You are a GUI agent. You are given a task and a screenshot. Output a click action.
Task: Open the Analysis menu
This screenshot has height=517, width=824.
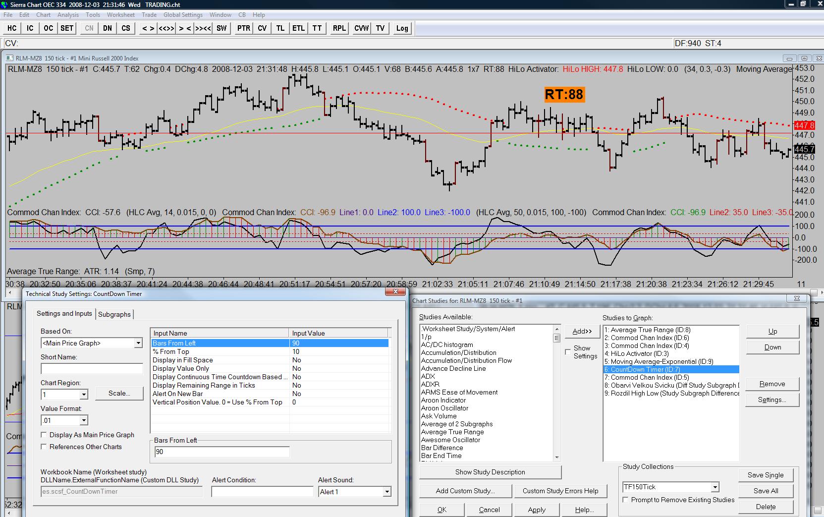click(68, 15)
